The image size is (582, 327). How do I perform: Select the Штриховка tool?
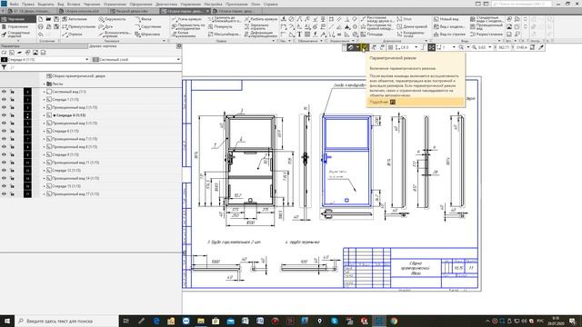coord(147,35)
